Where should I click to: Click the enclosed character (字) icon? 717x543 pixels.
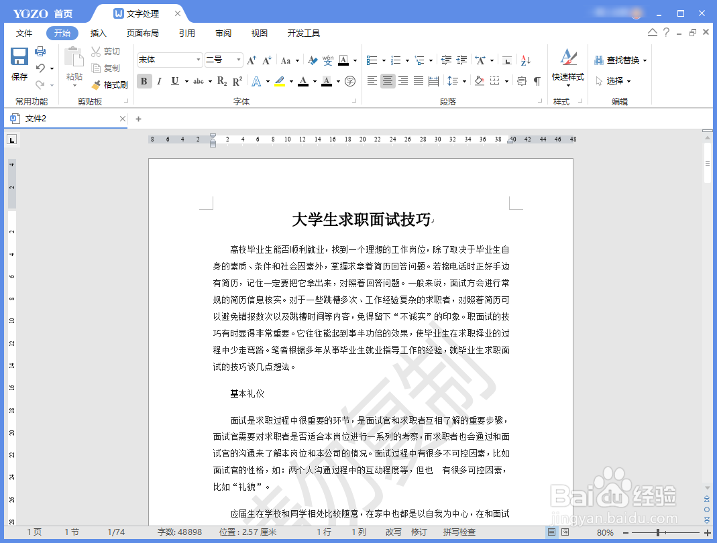click(350, 81)
